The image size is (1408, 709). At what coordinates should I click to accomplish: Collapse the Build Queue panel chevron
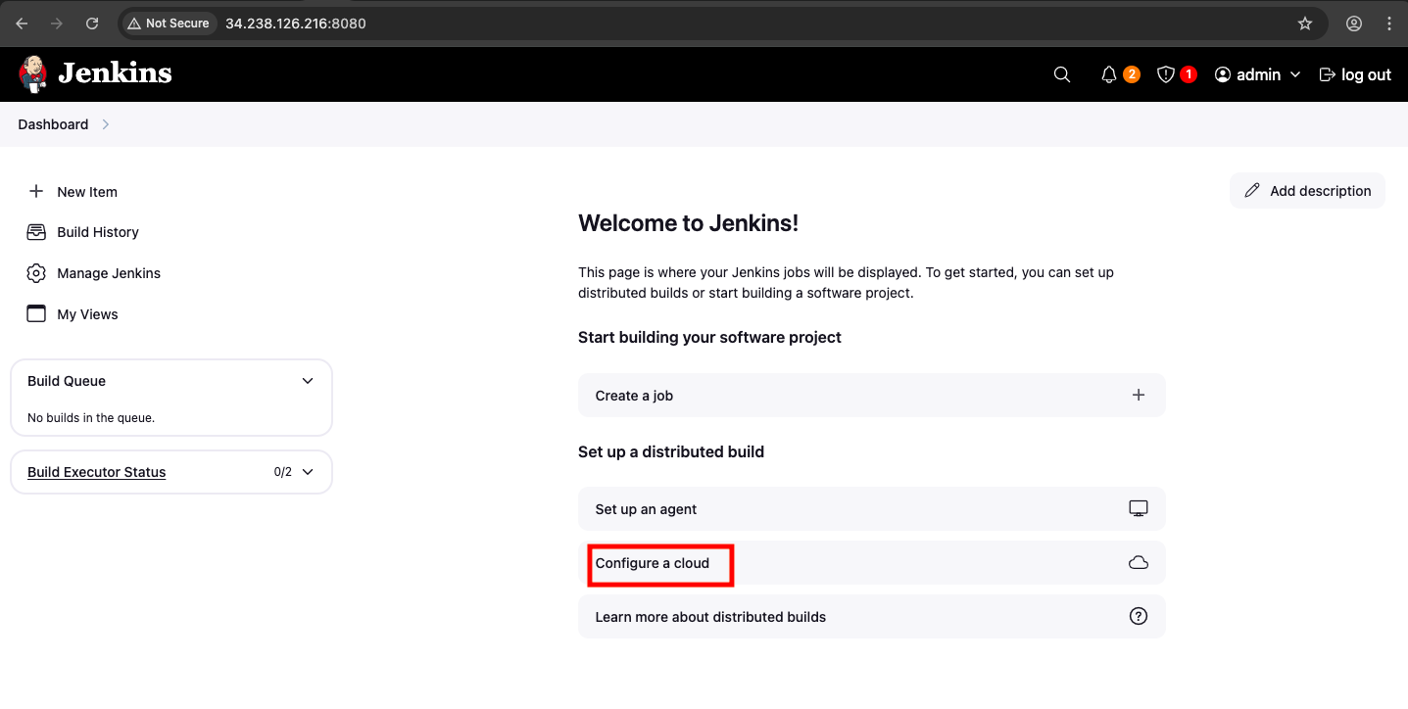point(308,381)
